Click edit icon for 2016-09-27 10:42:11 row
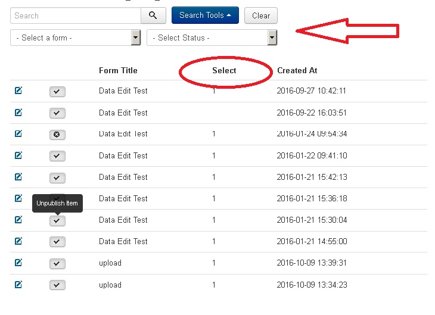The height and width of the screenshot is (315, 435). click(18, 91)
